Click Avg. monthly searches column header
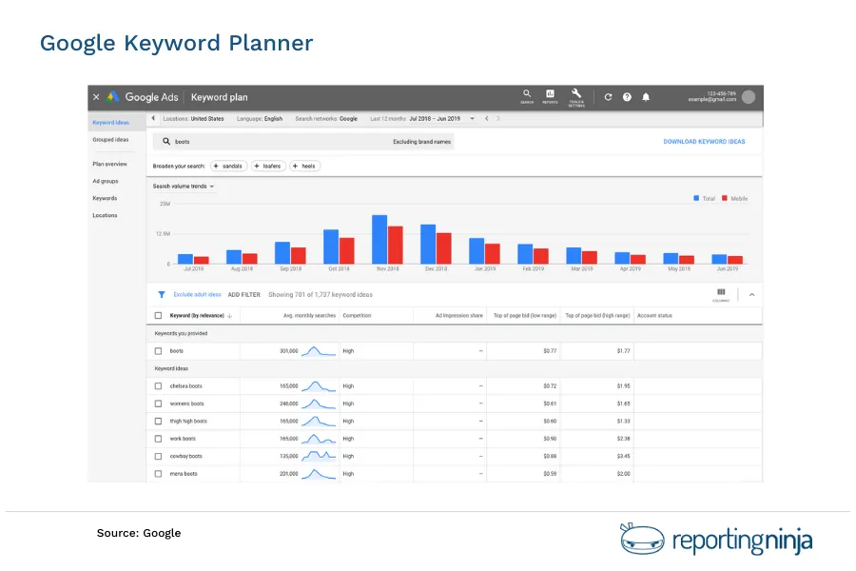 point(309,316)
